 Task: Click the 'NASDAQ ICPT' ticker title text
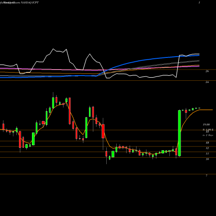click(x=30, y=3)
